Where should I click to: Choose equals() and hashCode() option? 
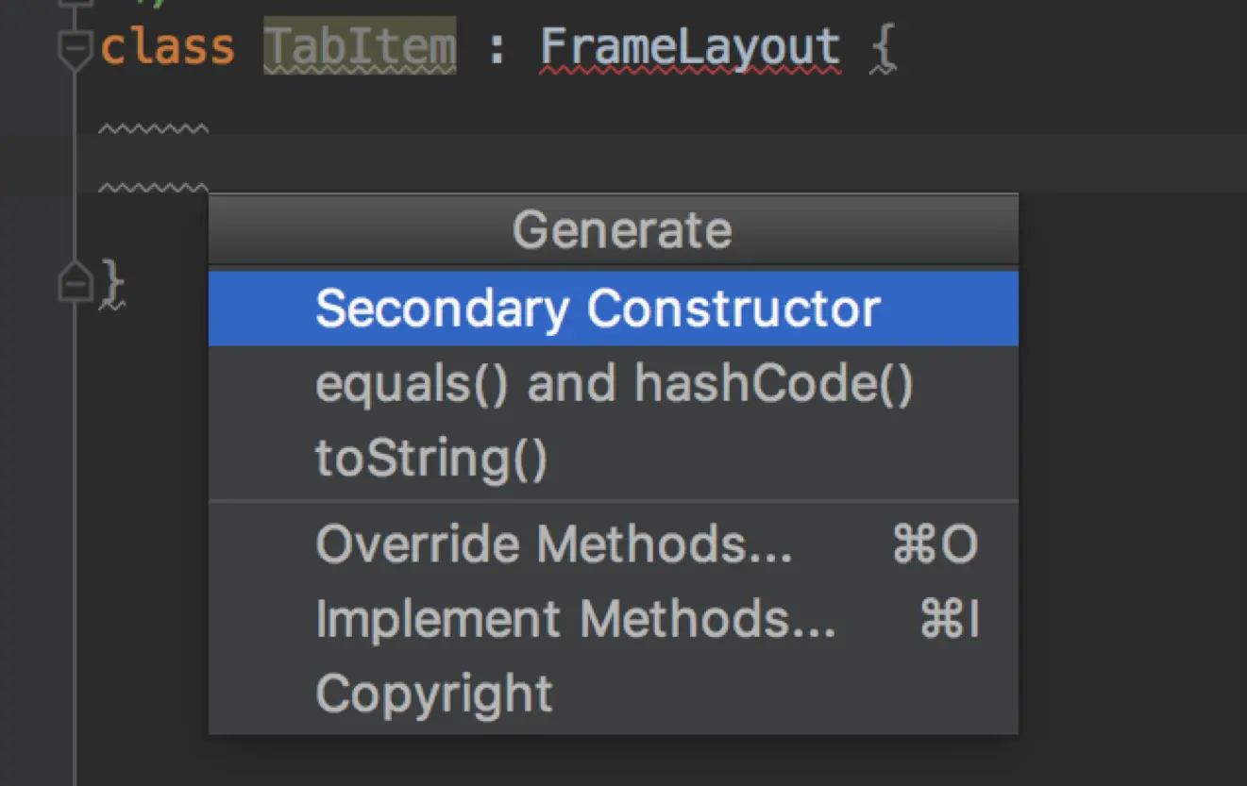[x=614, y=384]
